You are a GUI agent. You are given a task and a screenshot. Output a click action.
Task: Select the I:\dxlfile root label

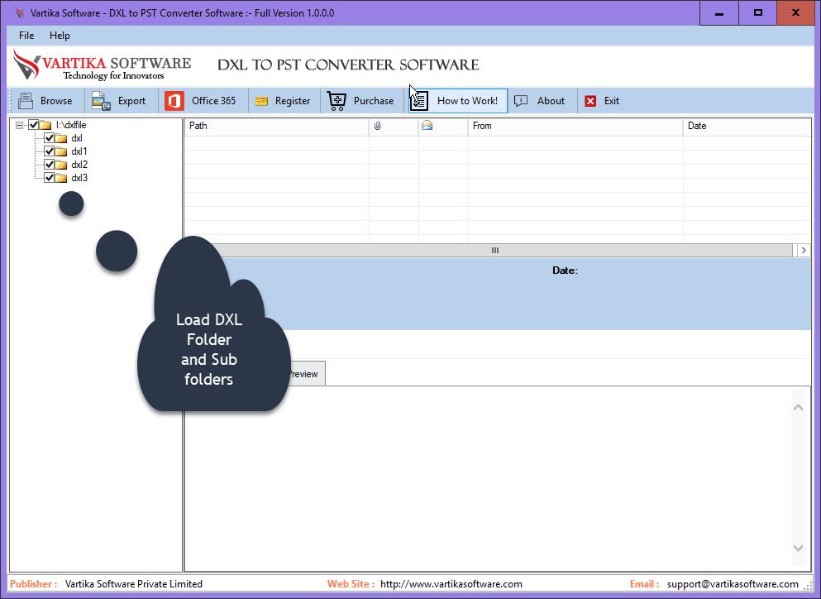71,125
